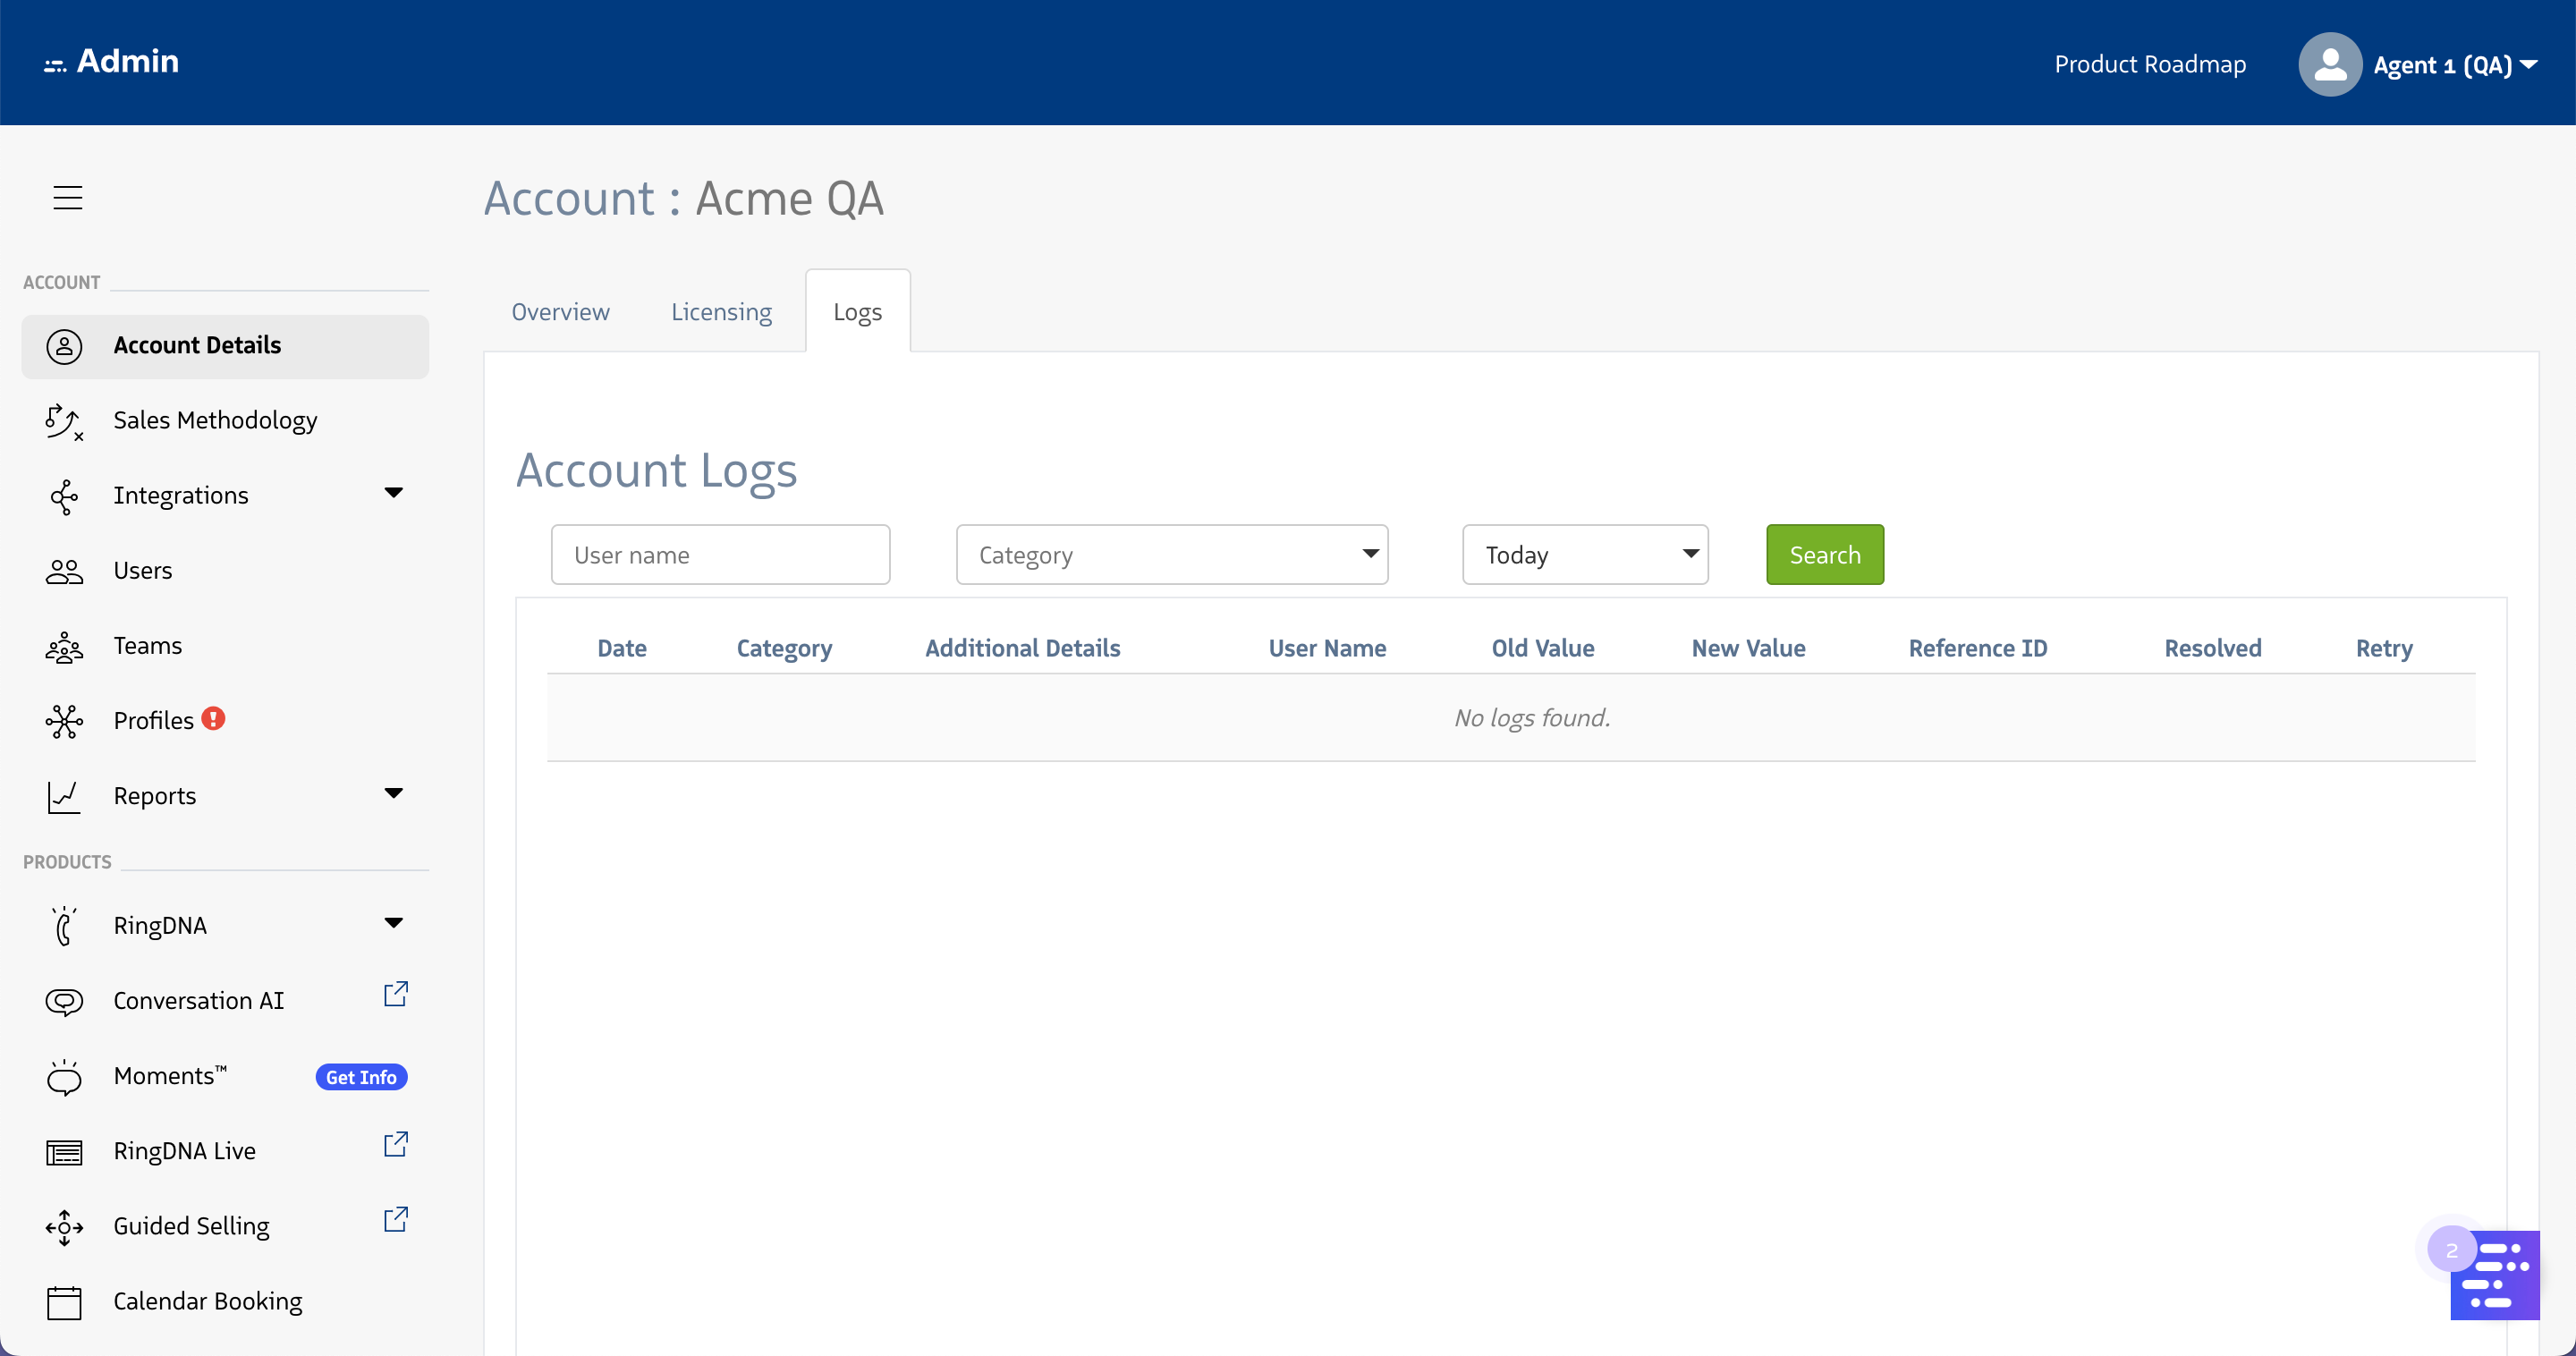Click the Sales Methodology icon

[64, 421]
